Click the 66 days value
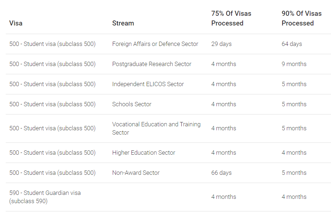 coord(222,173)
